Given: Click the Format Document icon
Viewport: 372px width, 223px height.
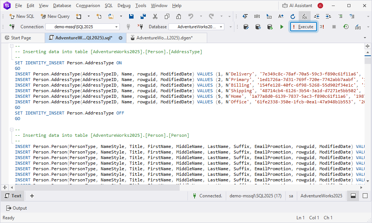Looking at the screenshot, I should (245, 16).
